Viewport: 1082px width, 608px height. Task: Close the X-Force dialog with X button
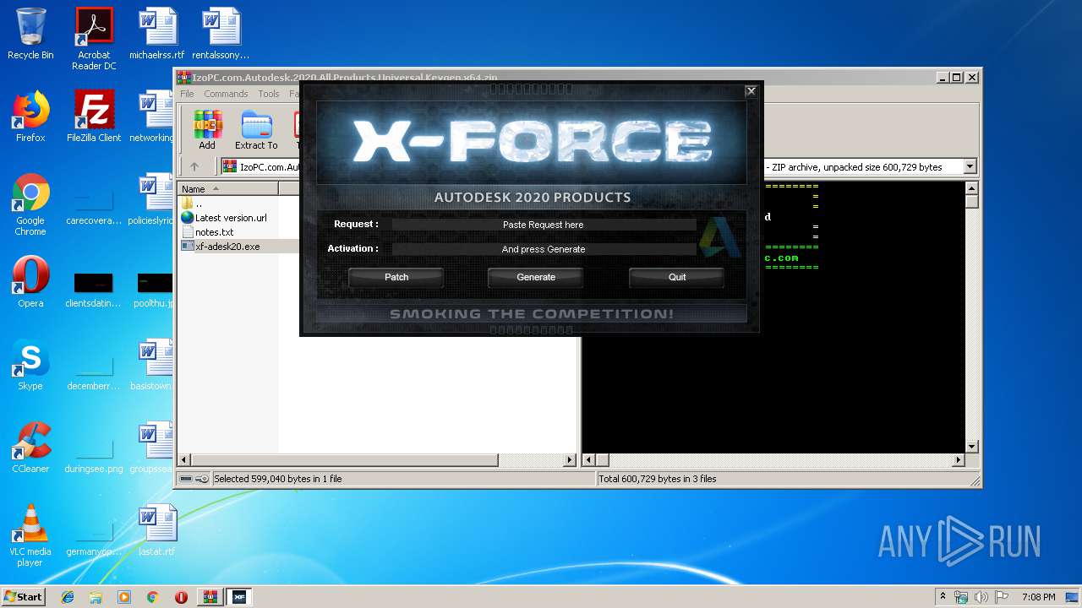pos(751,91)
